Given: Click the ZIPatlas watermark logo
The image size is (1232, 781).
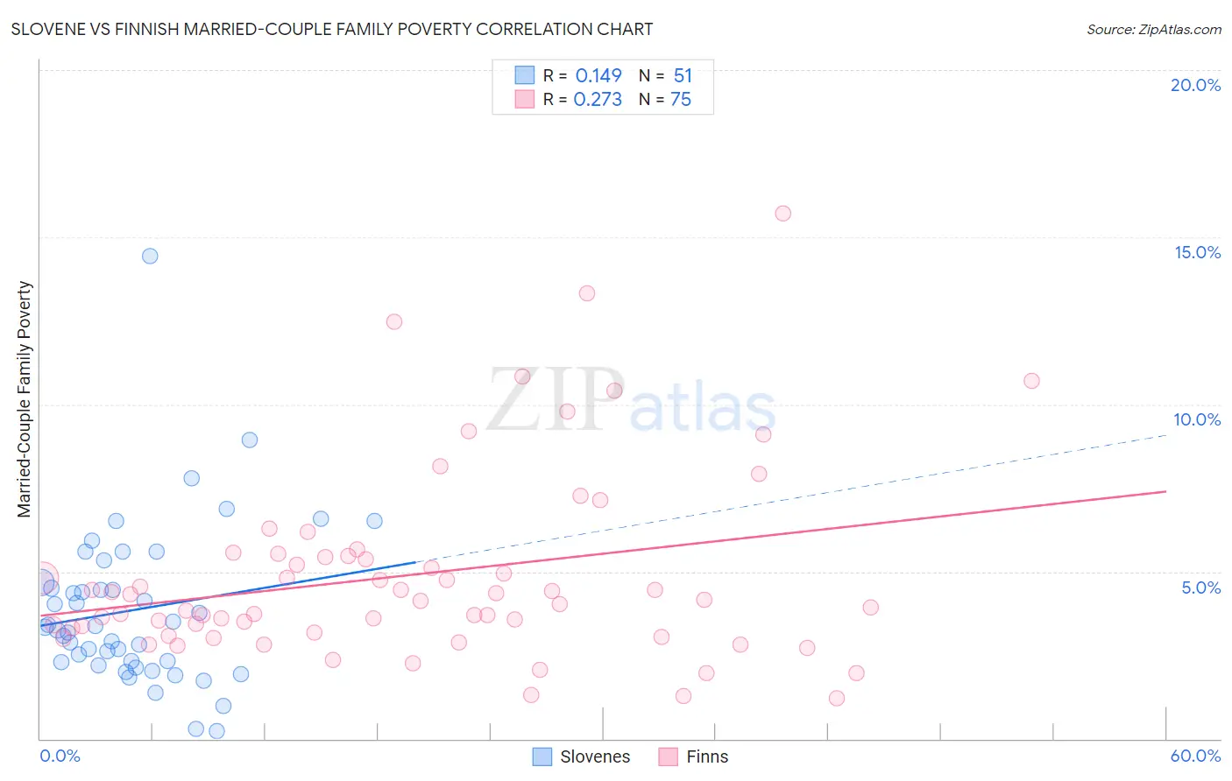Looking at the screenshot, I should pyautogui.click(x=631, y=401).
